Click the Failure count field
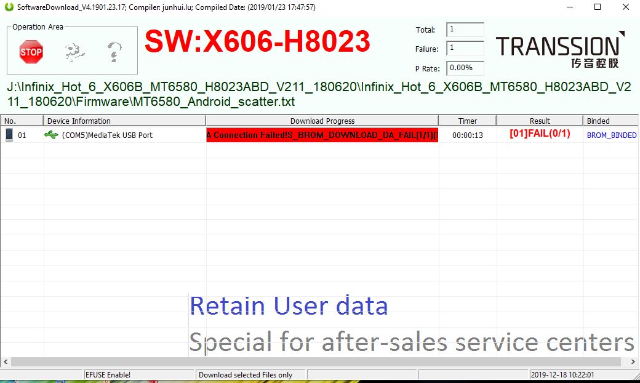Screen dimensions: 640x383 tap(465, 48)
